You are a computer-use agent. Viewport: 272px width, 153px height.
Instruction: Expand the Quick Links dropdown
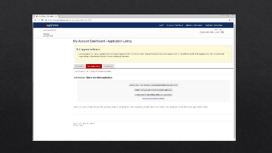click(x=210, y=32)
